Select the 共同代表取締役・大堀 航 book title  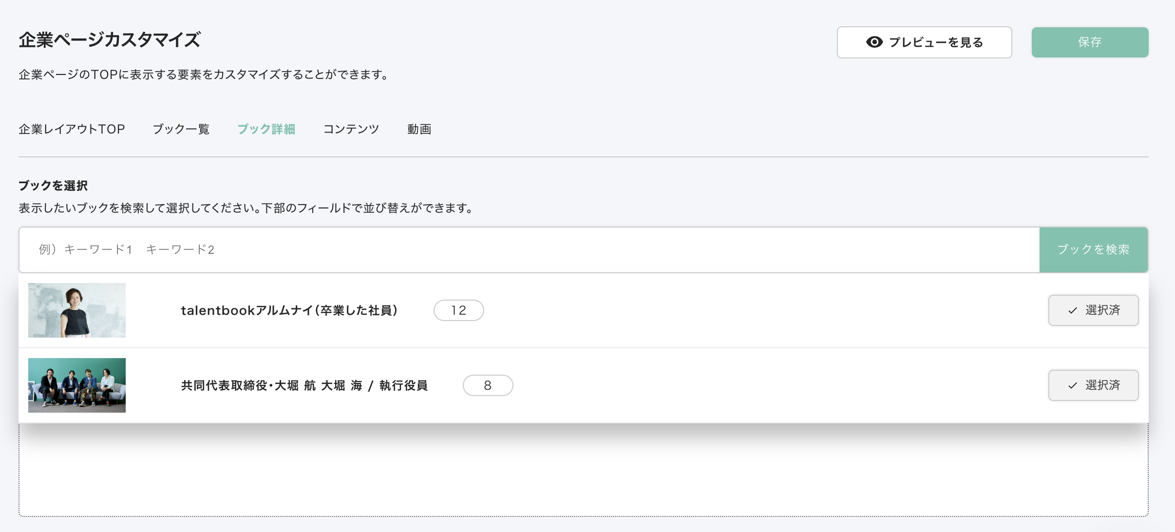coord(304,385)
